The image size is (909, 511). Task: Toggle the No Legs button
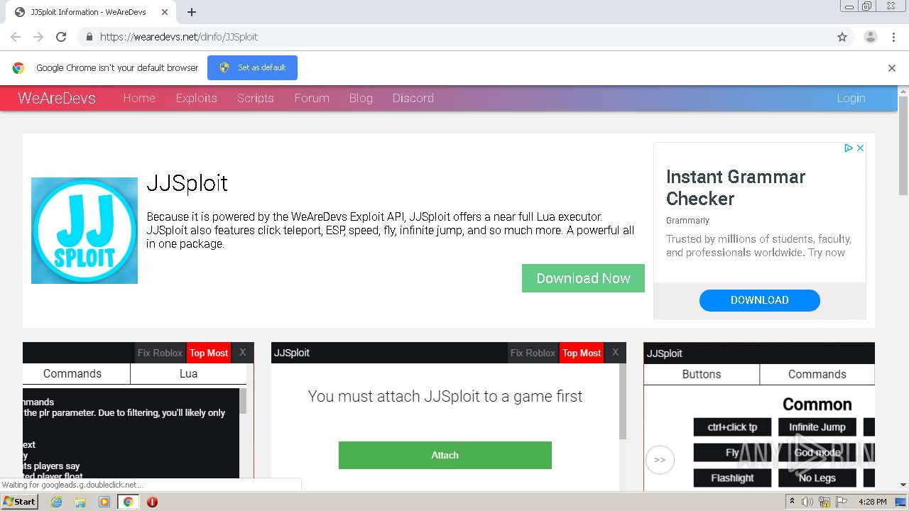817,478
